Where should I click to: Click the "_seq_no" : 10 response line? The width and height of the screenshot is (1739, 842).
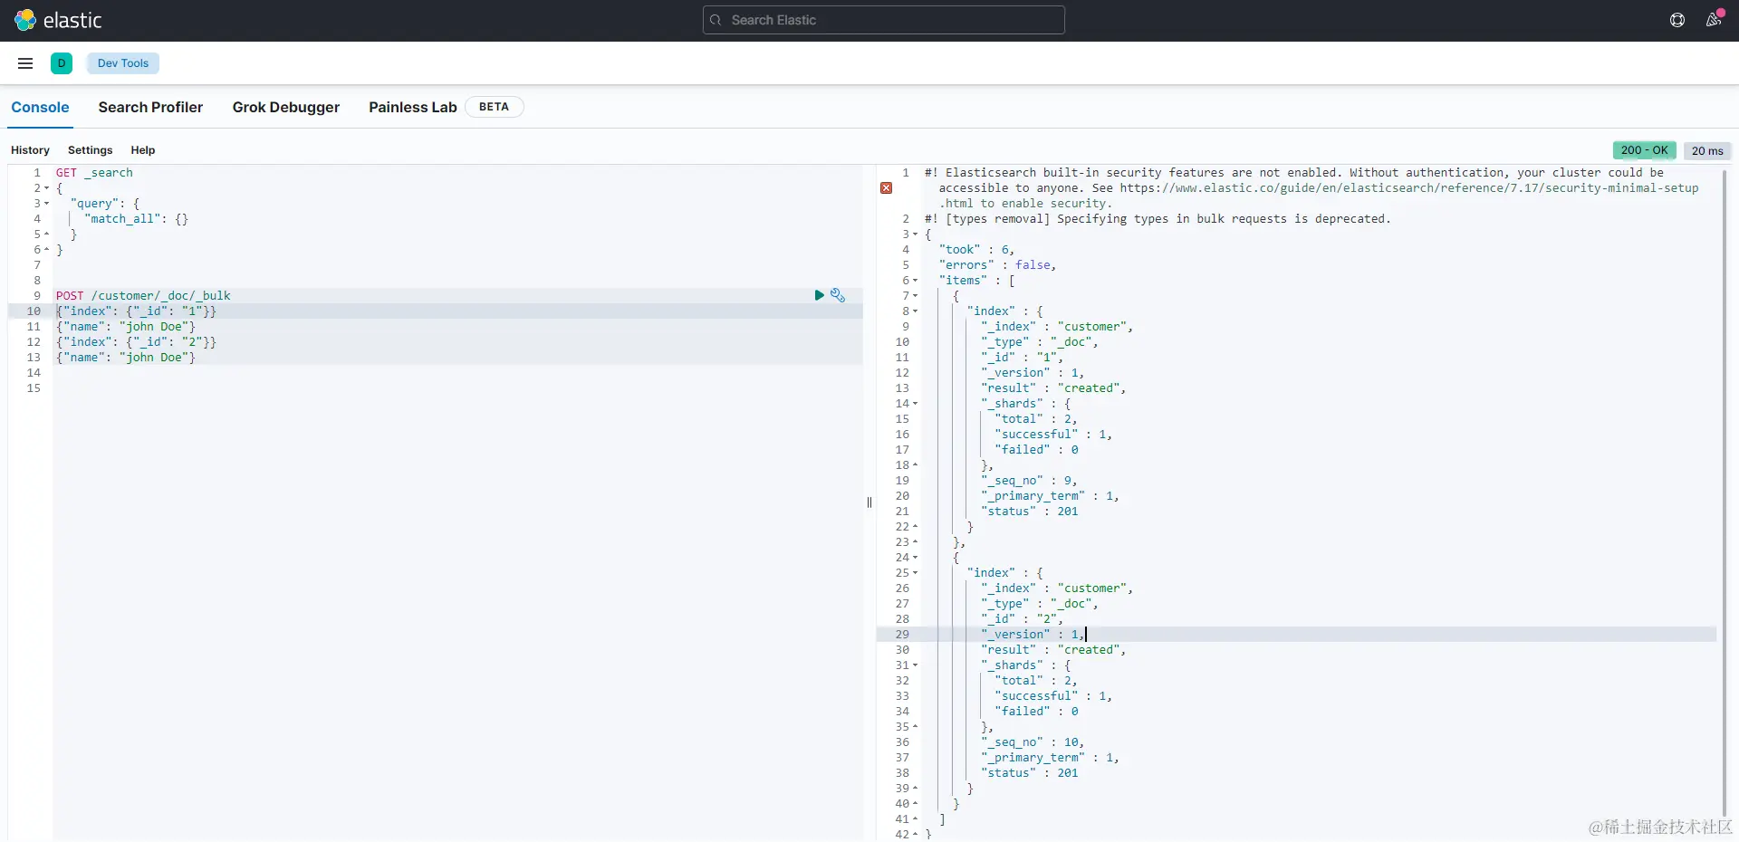pos(1033,742)
